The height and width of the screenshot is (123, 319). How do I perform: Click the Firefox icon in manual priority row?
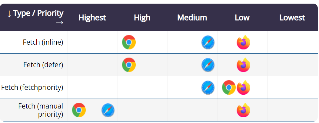(x=243, y=110)
